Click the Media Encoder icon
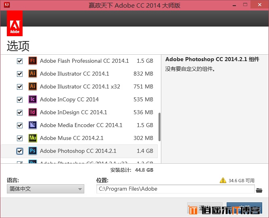This screenshot has width=269, height=218. pos(33,125)
